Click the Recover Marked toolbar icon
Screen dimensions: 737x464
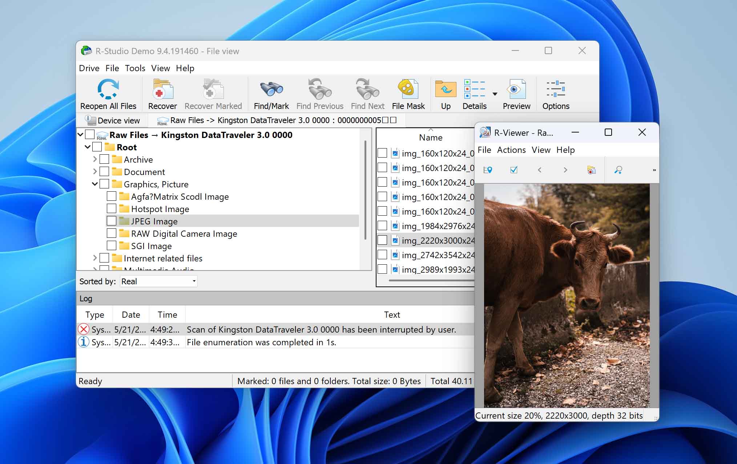point(213,89)
